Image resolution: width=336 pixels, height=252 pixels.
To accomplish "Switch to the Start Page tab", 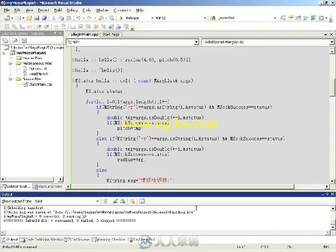I will 111,34.
